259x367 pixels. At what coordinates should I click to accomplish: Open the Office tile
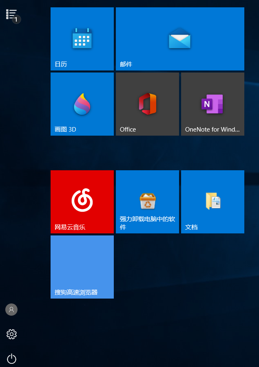pyautogui.click(x=147, y=104)
